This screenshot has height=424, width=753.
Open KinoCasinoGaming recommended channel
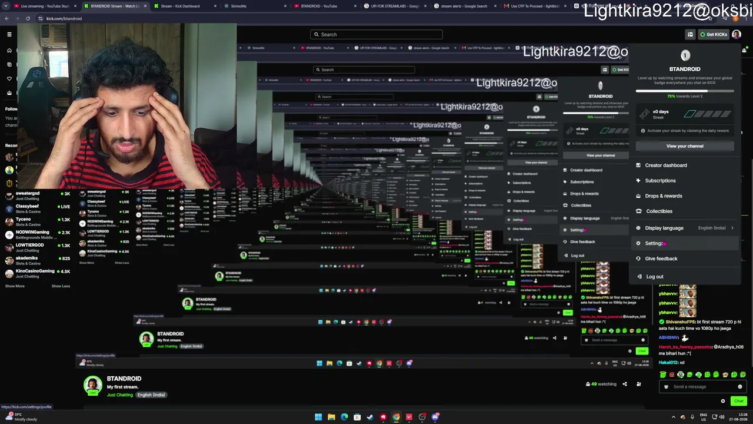38,273
